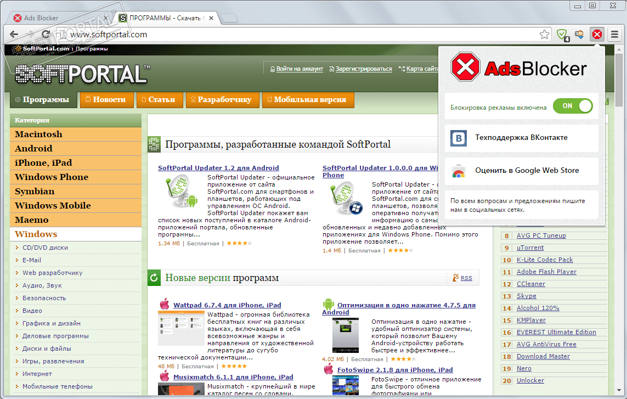Open the Графика и дизайн subcategory
This screenshot has width=627, height=399.
tap(51, 323)
